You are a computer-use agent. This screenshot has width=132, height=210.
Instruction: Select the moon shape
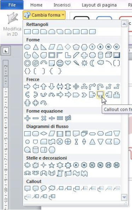pyautogui.click(x=92, y=63)
